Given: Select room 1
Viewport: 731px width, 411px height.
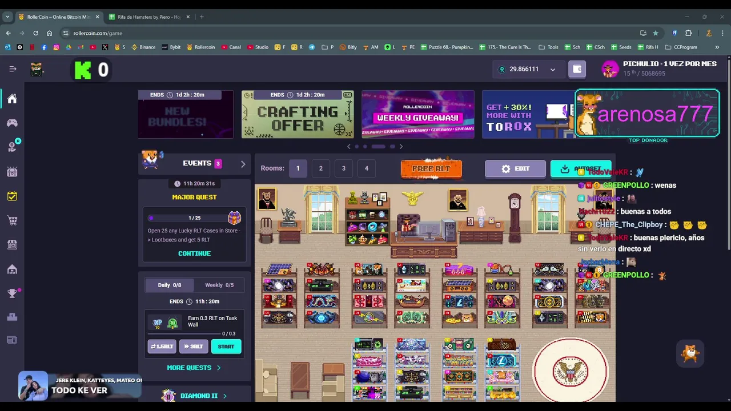Looking at the screenshot, I should click(x=298, y=168).
